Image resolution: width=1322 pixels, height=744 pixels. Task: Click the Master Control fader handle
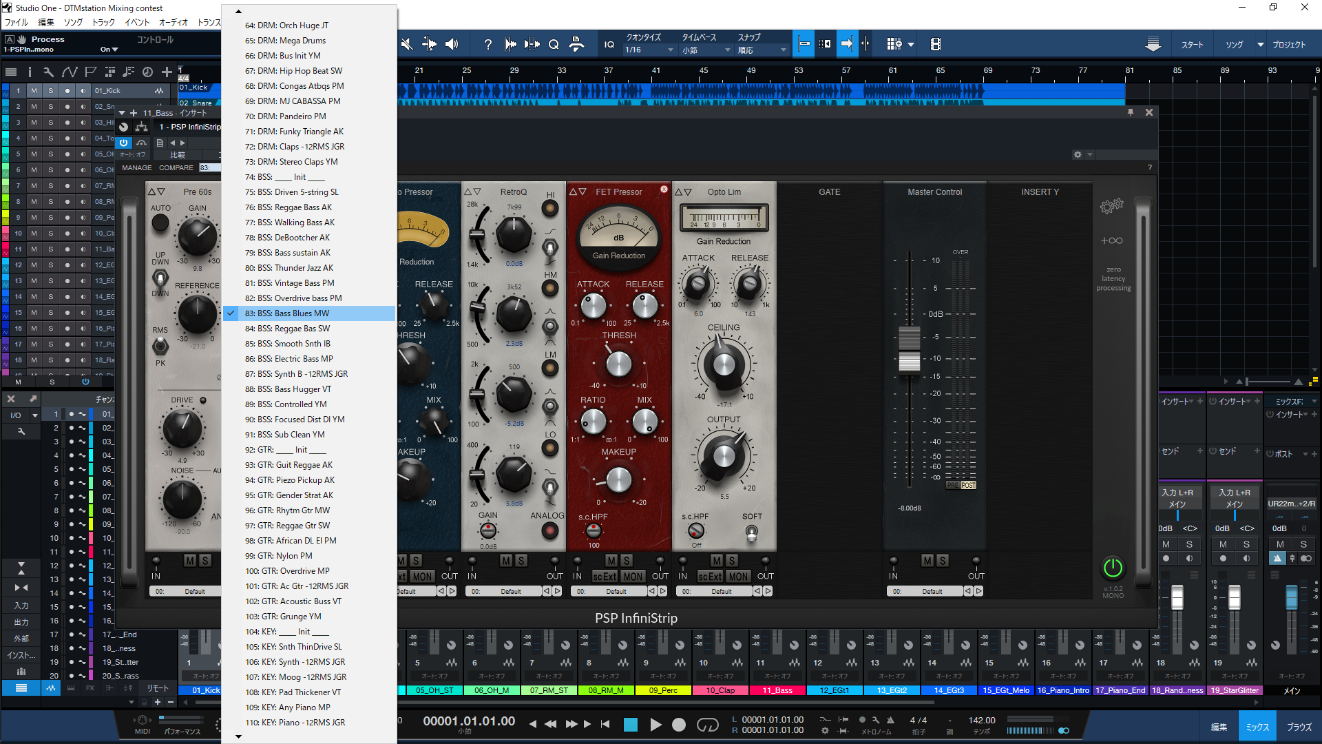(909, 349)
